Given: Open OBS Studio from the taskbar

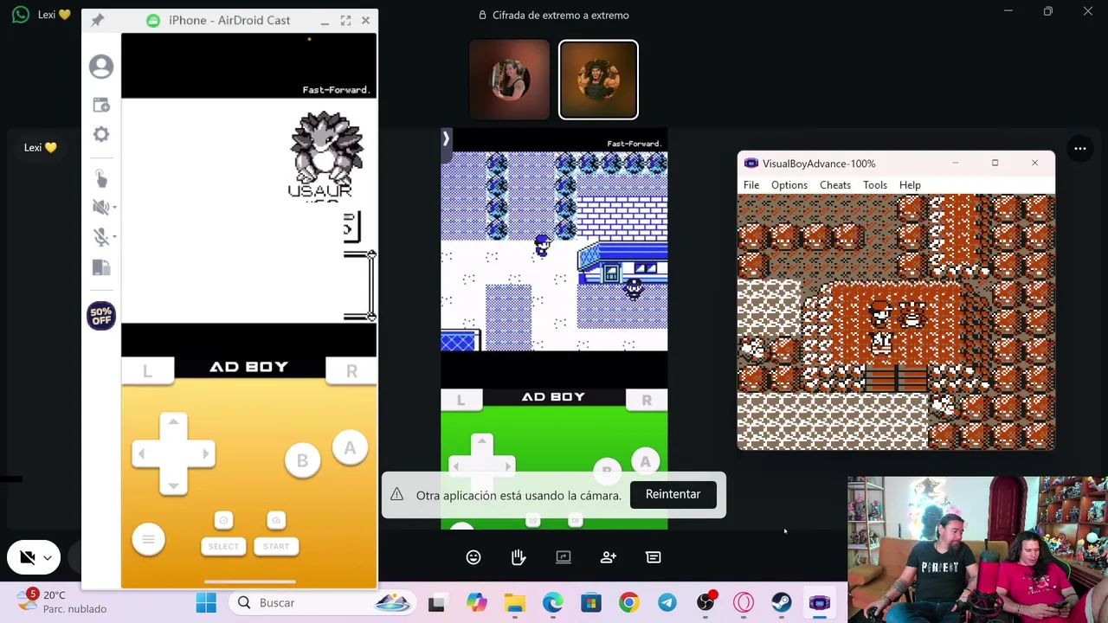Looking at the screenshot, I should tap(705, 603).
